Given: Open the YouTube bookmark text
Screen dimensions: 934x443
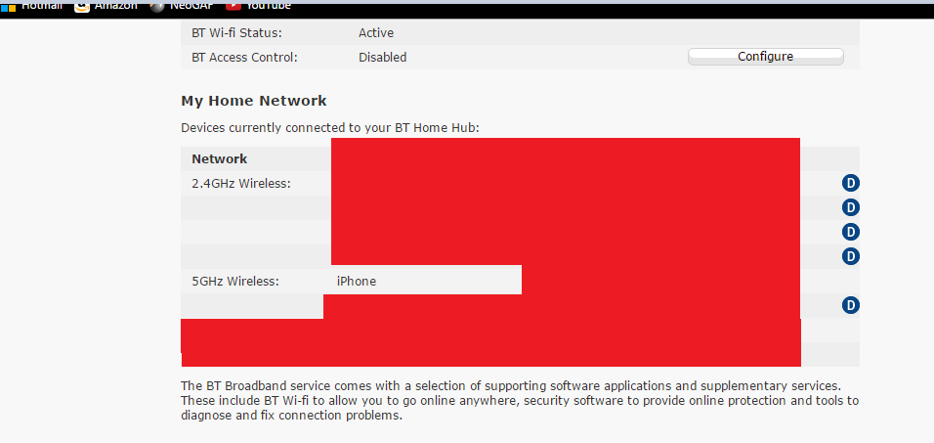Looking at the screenshot, I should pyautogui.click(x=268, y=5).
